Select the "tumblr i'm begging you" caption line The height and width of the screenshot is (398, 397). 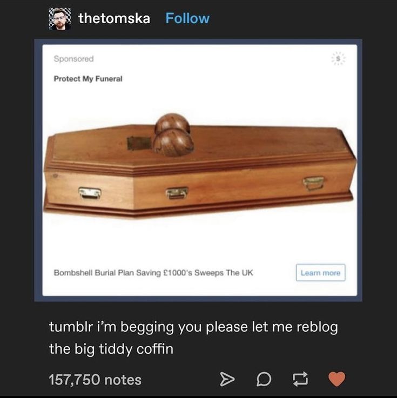pyautogui.click(x=193, y=327)
